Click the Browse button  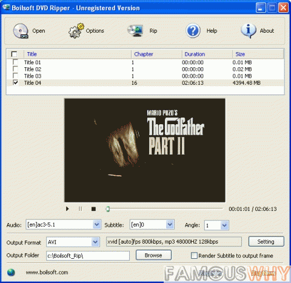[153, 255]
